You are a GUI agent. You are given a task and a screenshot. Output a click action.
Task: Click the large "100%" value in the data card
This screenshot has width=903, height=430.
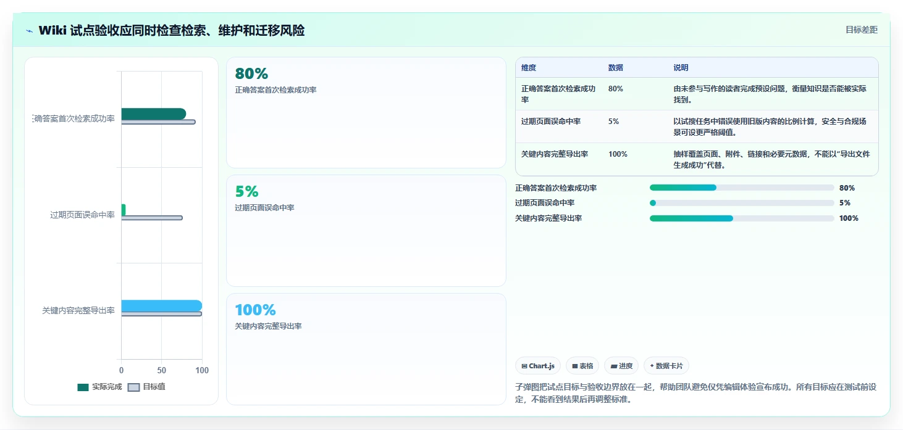pyautogui.click(x=255, y=310)
